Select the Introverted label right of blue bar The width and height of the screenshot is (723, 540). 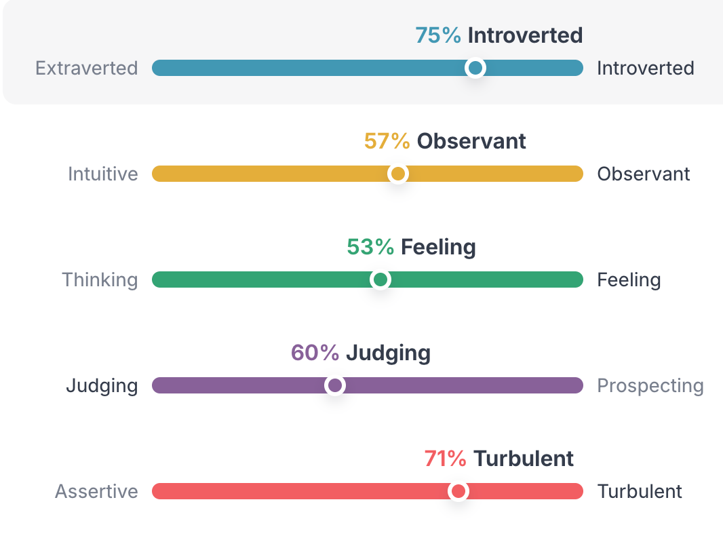coord(645,68)
